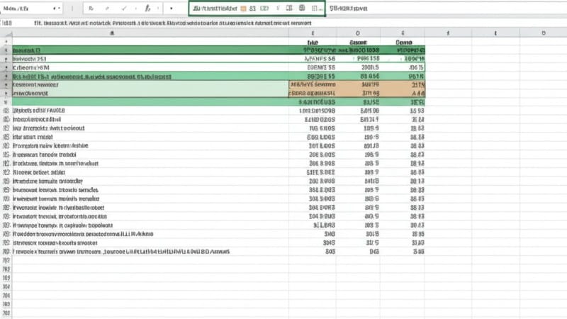The width and height of the screenshot is (567, 319).
Task: Click the fx insert function icon
Action: (x=147, y=9)
